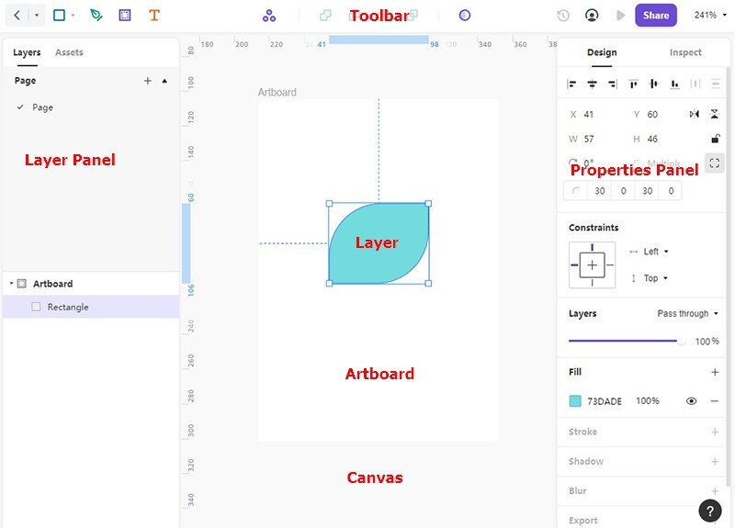Select the Page entry with checkmark
Image resolution: width=735 pixels, height=528 pixels.
[x=42, y=107]
